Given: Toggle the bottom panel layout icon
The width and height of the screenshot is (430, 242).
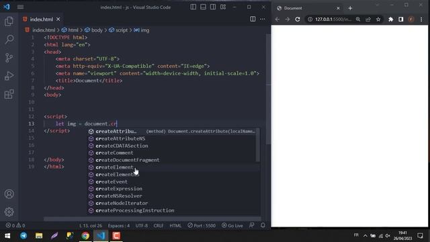Looking at the screenshot, I should 203,7.
